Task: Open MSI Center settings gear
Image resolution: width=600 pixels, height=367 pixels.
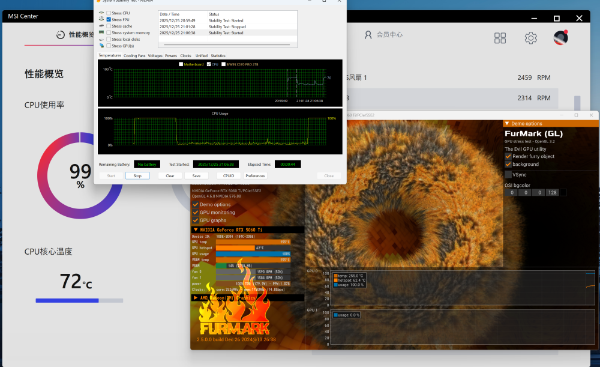Action: (x=530, y=38)
